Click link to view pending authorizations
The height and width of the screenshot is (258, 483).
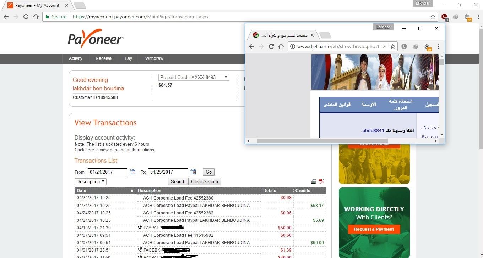115,150
